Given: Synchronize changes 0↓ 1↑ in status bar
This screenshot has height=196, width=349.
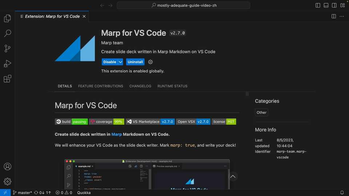Looking at the screenshot, I should pos(42,193).
